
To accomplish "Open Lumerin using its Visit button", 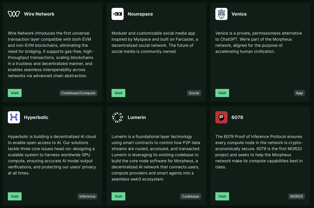I will (118, 196).
